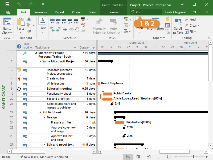Open the Task Mode column filter dropdown
Image resolution: width=213 pixels, height=160 pixels.
coord(31,48)
